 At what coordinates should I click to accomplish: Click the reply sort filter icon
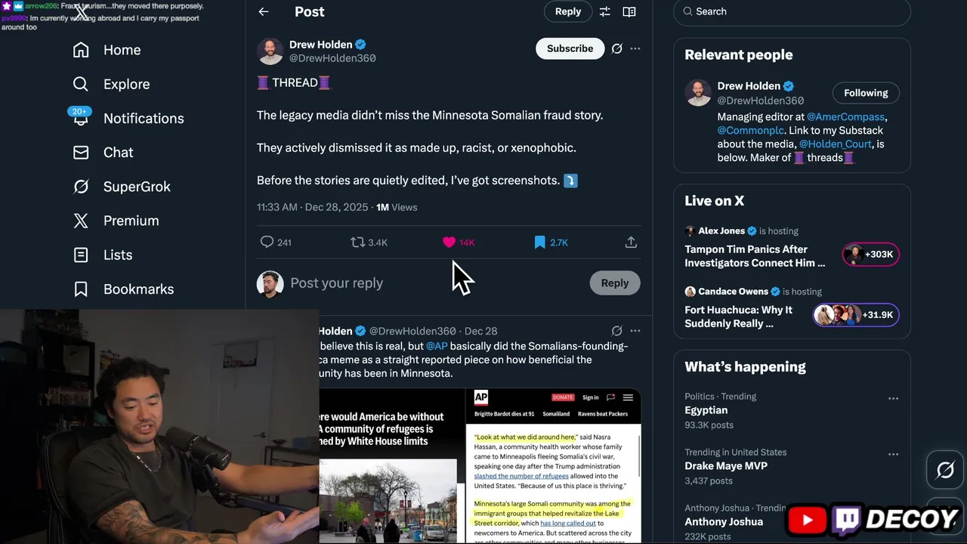(x=605, y=11)
